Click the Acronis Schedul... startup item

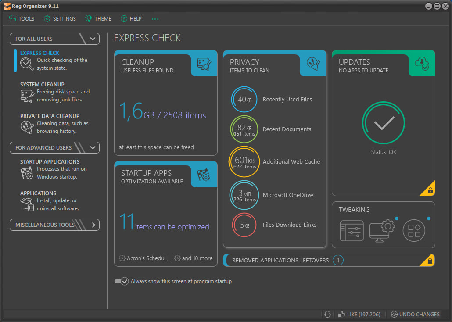144,258
